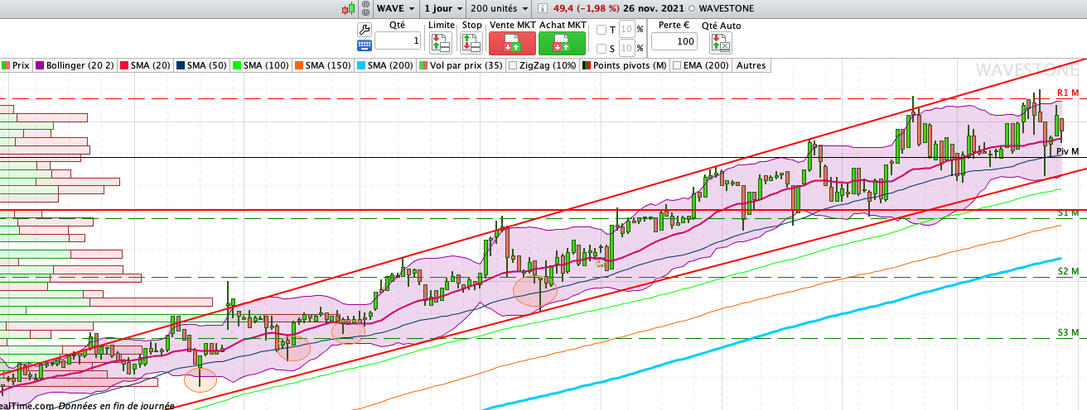Enable the S checkbox

(x=601, y=49)
